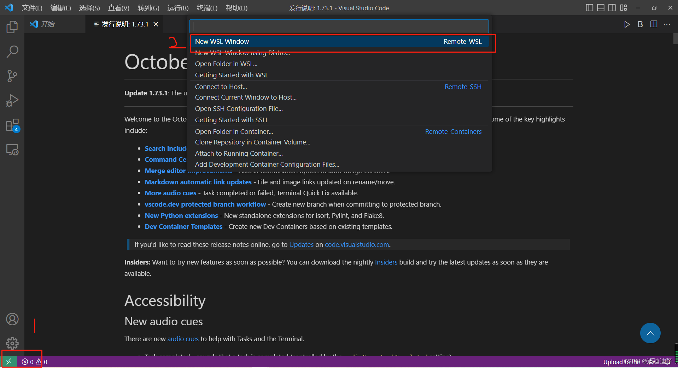Focus the remote command input field
Screen dimensions: 678x368
click(339, 26)
